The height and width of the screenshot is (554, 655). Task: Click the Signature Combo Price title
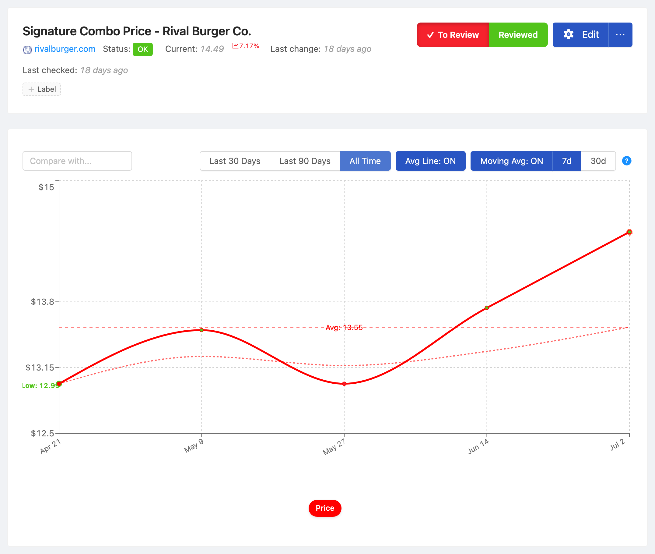pyautogui.click(x=137, y=31)
